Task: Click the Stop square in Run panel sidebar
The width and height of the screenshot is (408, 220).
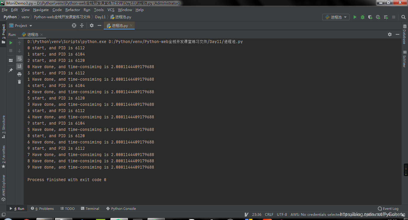Action: [11, 51]
